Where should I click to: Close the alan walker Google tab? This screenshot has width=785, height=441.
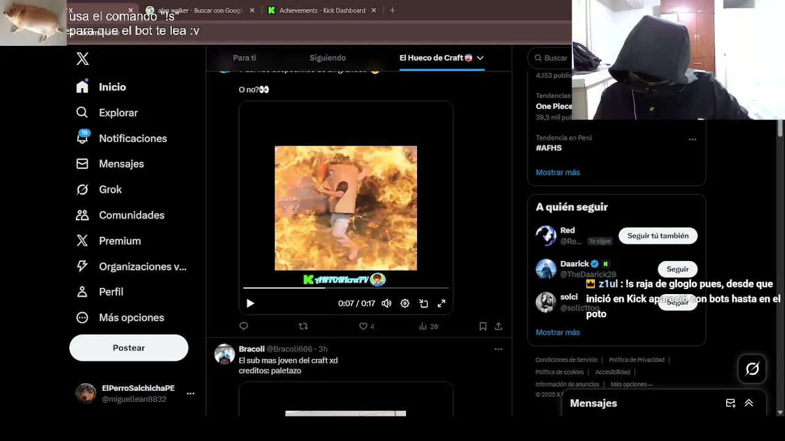click(x=252, y=10)
